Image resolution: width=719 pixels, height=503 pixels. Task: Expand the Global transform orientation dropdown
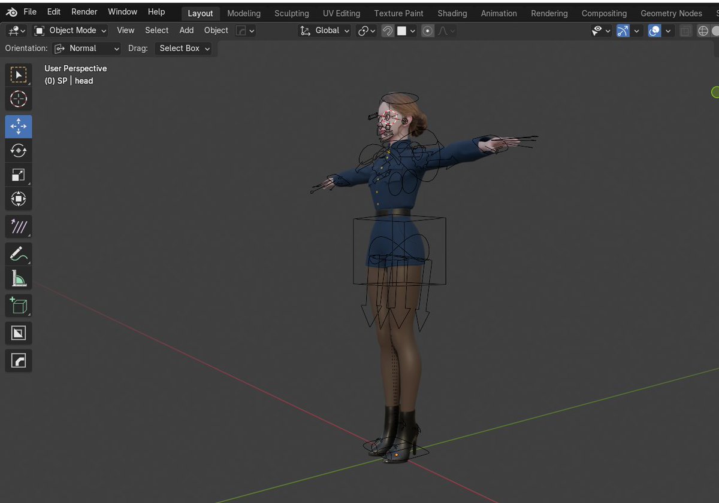tap(325, 31)
